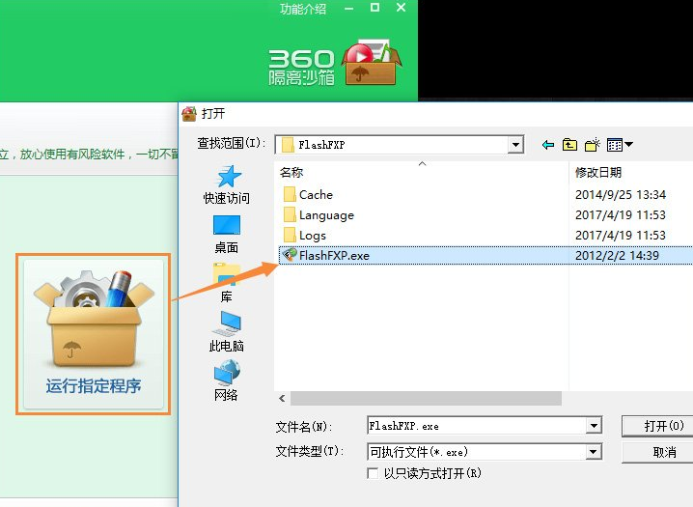Go up one folder level
The image size is (693, 507).
569,145
